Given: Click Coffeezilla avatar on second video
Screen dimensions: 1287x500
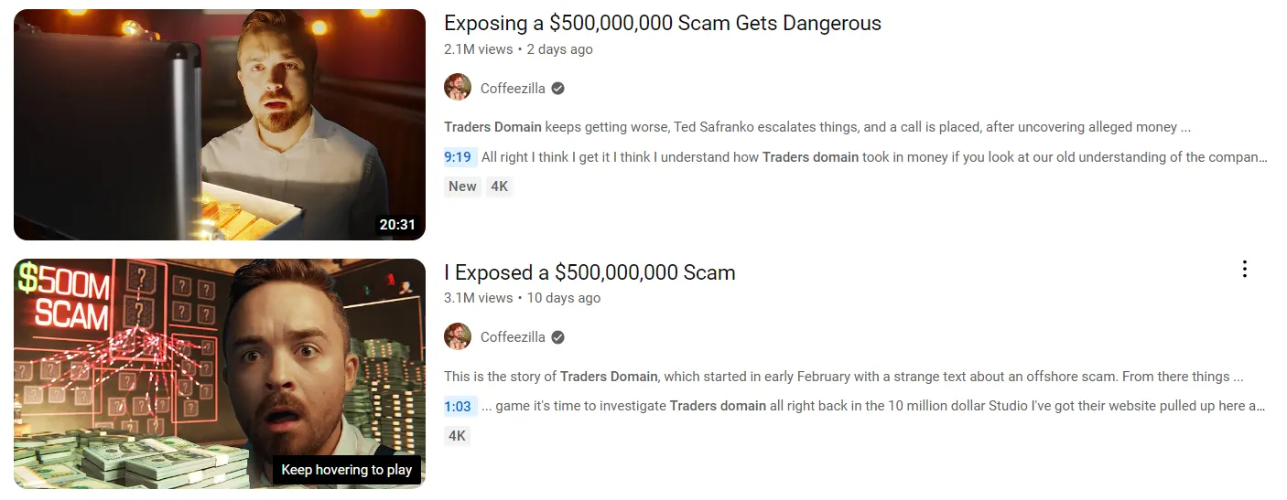Looking at the screenshot, I should coord(458,336).
